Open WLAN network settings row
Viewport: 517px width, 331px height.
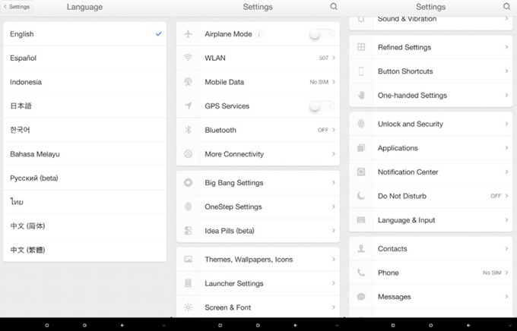point(258,58)
